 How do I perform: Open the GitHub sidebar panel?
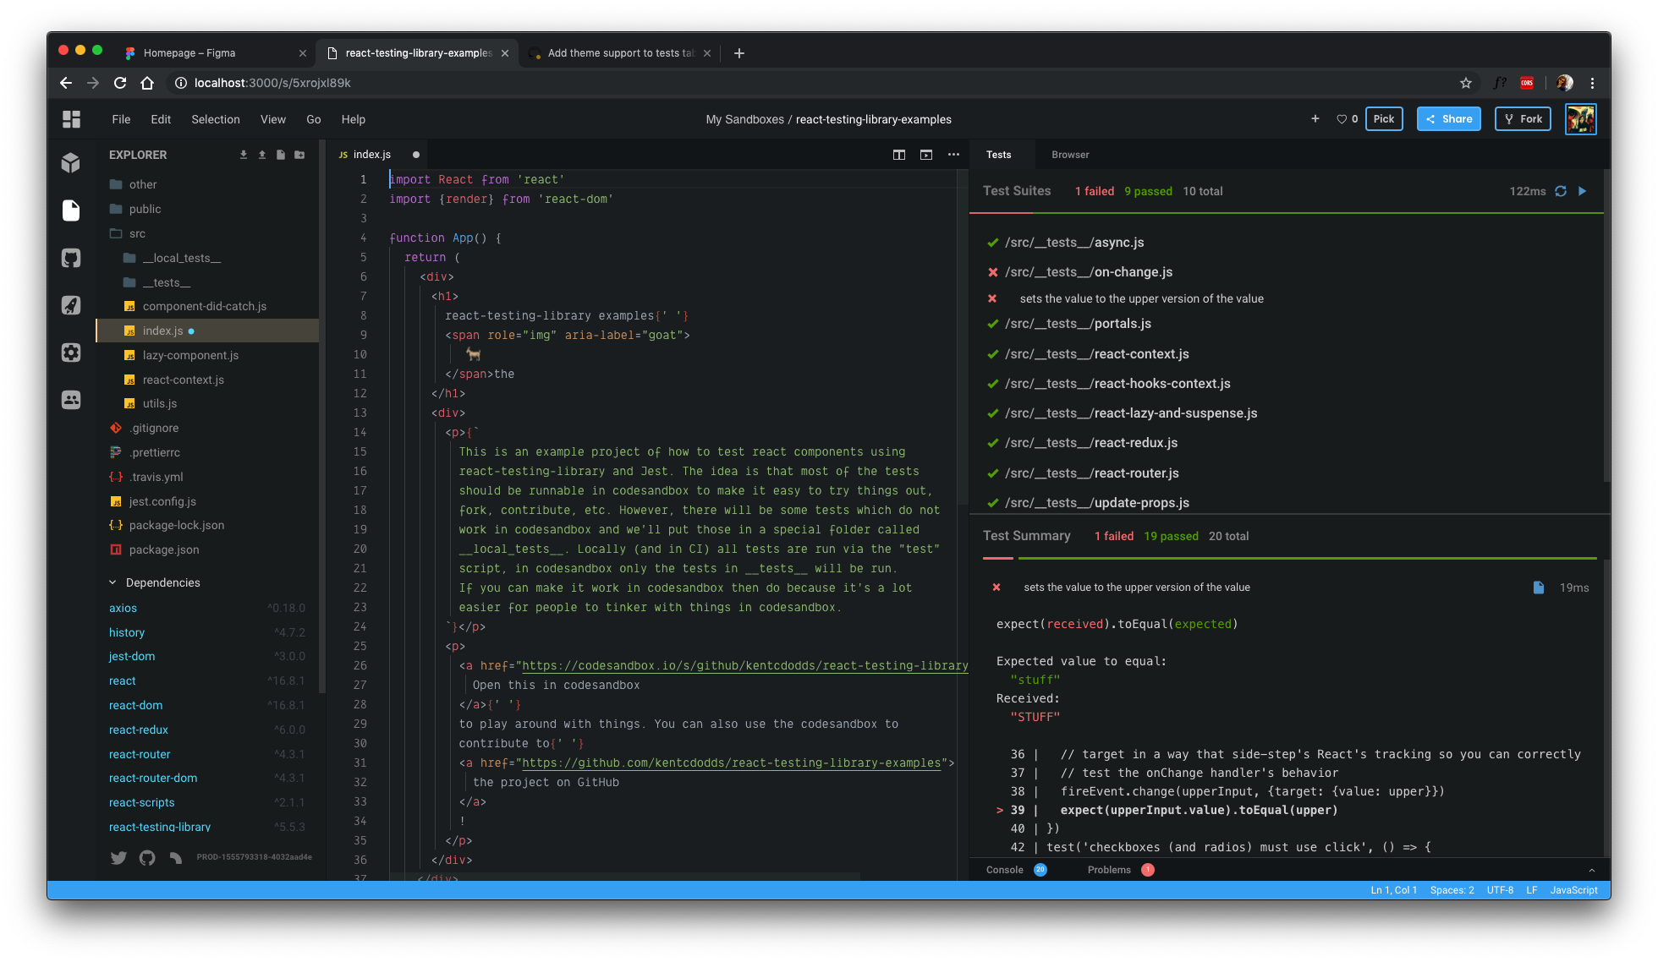coord(71,258)
